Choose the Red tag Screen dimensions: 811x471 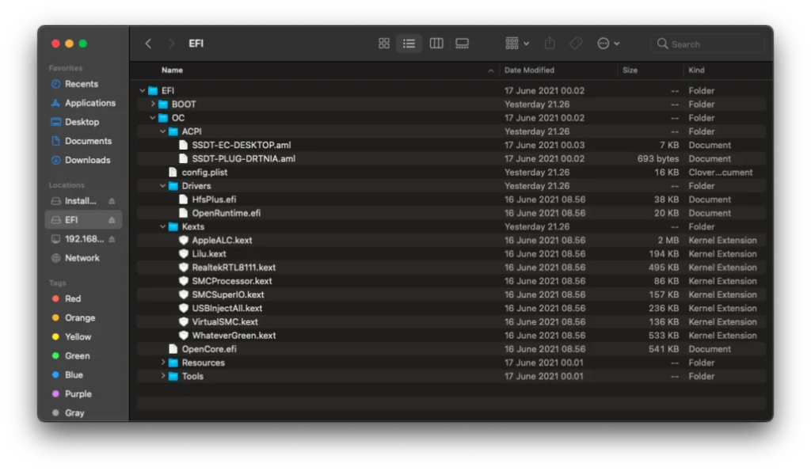tap(66, 299)
